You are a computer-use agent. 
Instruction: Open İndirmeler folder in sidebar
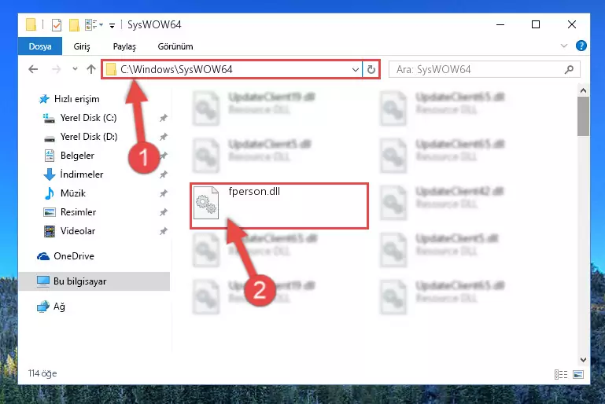81,174
